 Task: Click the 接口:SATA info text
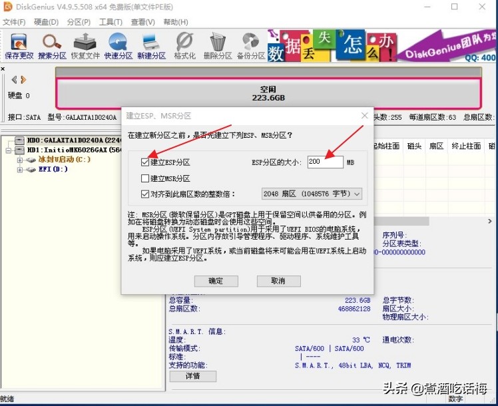point(24,117)
